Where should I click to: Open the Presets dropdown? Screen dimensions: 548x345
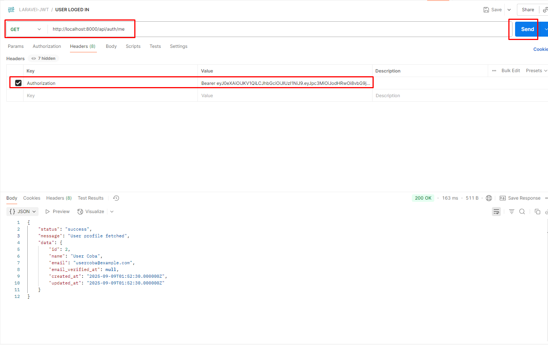(536, 71)
